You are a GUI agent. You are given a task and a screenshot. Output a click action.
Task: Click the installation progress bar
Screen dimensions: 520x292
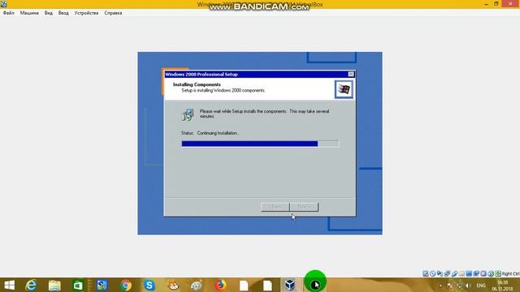click(x=260, y=144)
